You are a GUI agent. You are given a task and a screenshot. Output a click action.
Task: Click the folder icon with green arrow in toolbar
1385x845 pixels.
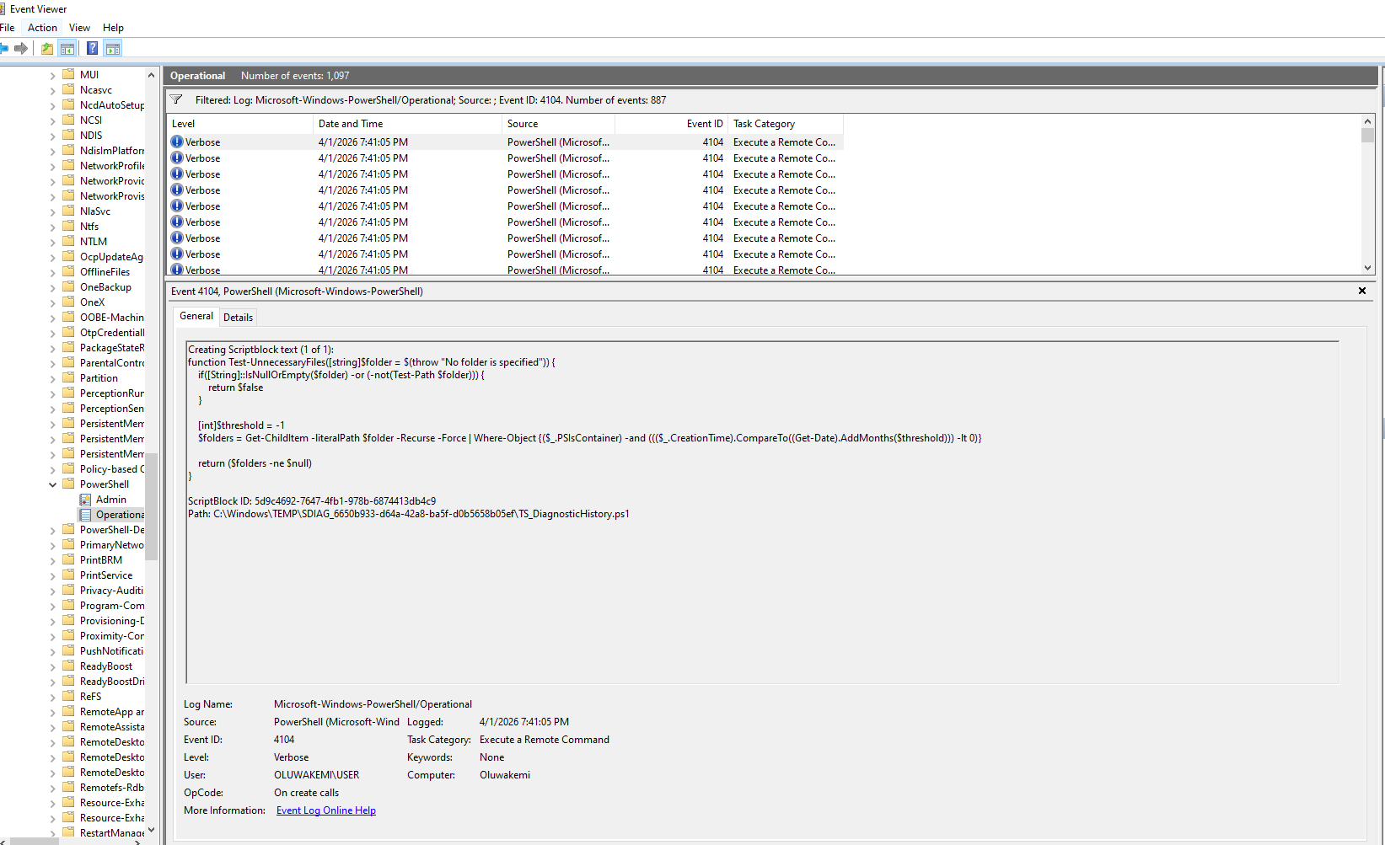pyautogui.click(x=46, y=48)
